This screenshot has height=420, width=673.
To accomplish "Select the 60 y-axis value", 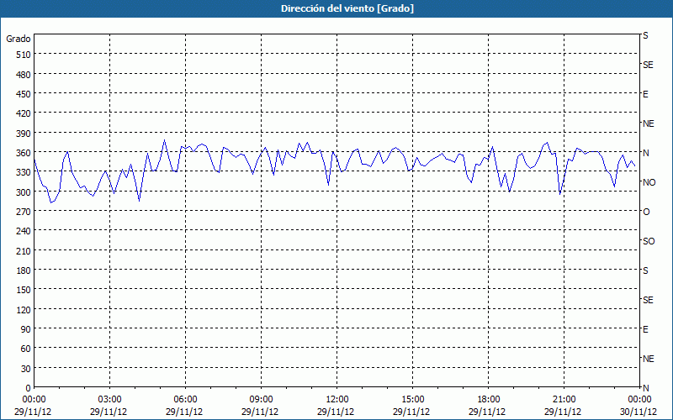I will [27, 349].
